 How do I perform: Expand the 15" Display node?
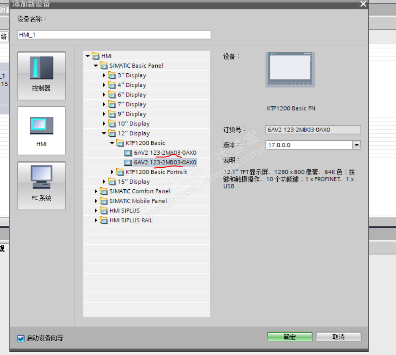coord(104,182)
